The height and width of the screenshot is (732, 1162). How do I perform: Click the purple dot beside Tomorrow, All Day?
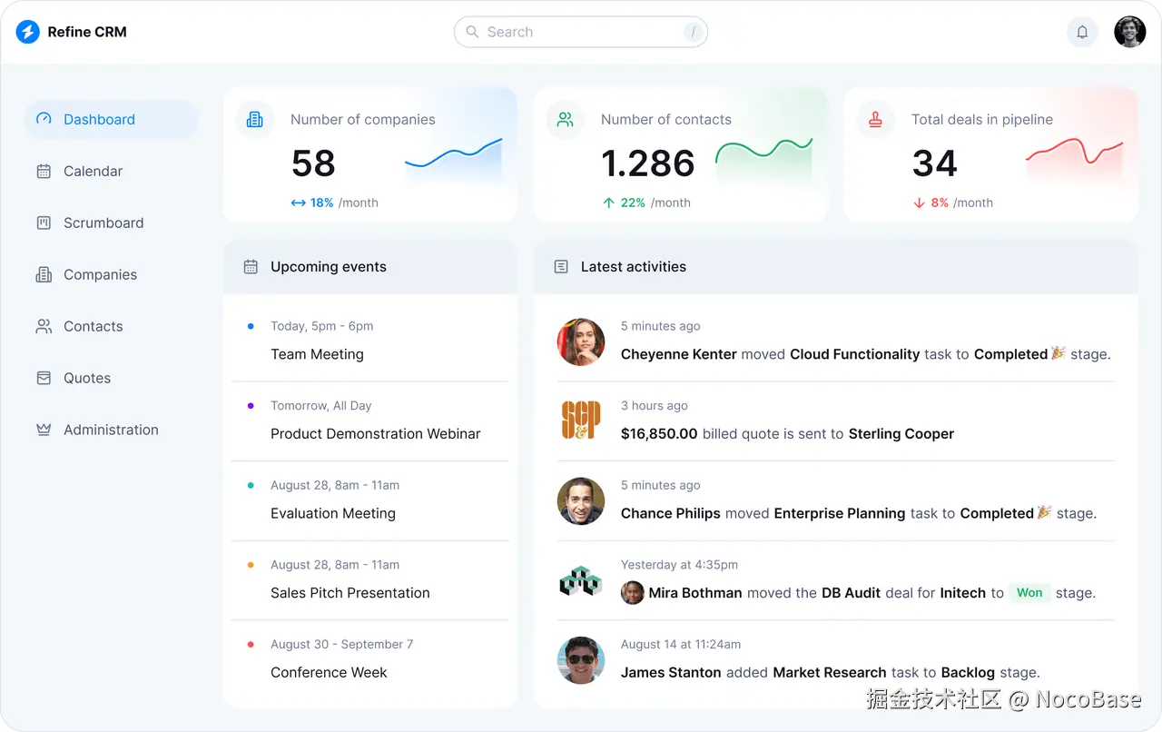coord(251,406)
